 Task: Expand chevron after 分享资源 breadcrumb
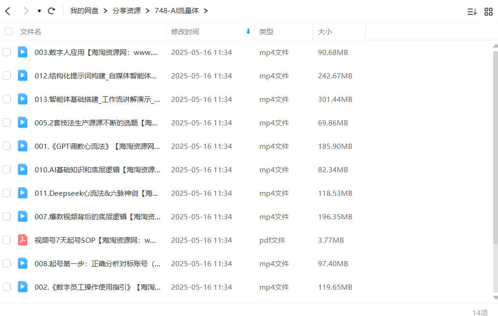coord(147,11)
